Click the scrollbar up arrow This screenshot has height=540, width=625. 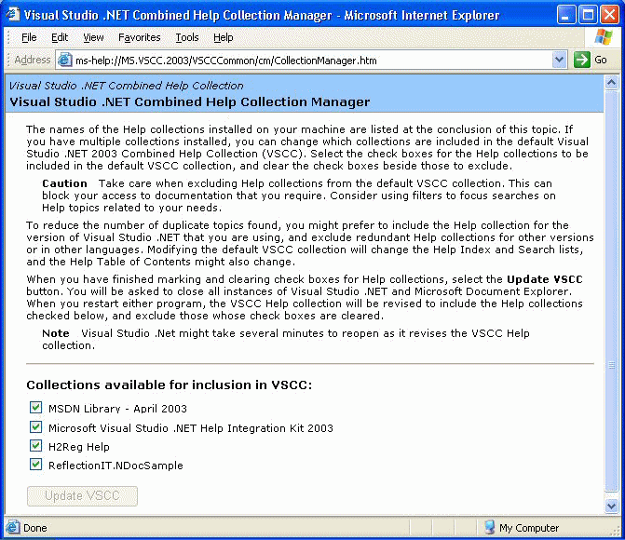pyautogui.click(x=611, y=83)
